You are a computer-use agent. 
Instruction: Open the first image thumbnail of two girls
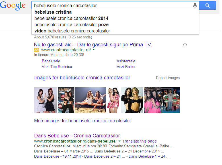tap(46, 100)
